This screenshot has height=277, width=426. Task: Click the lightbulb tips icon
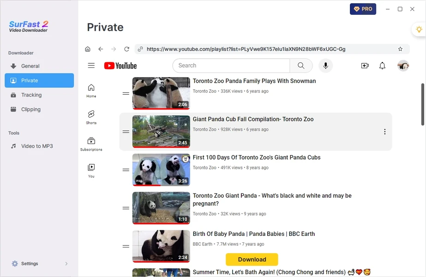point(419,29)
